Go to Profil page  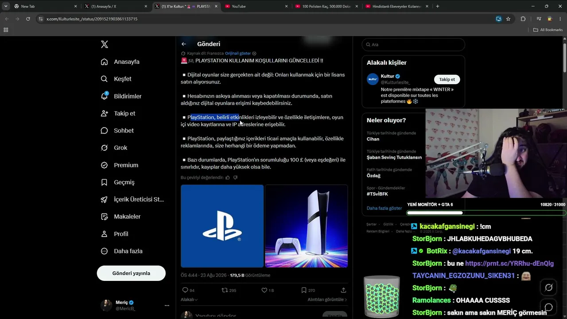(x=114, y=234)
